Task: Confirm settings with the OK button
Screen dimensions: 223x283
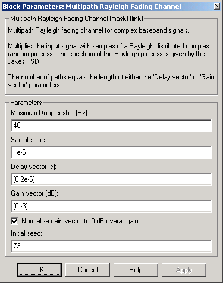Action: [x=39, y=270]
